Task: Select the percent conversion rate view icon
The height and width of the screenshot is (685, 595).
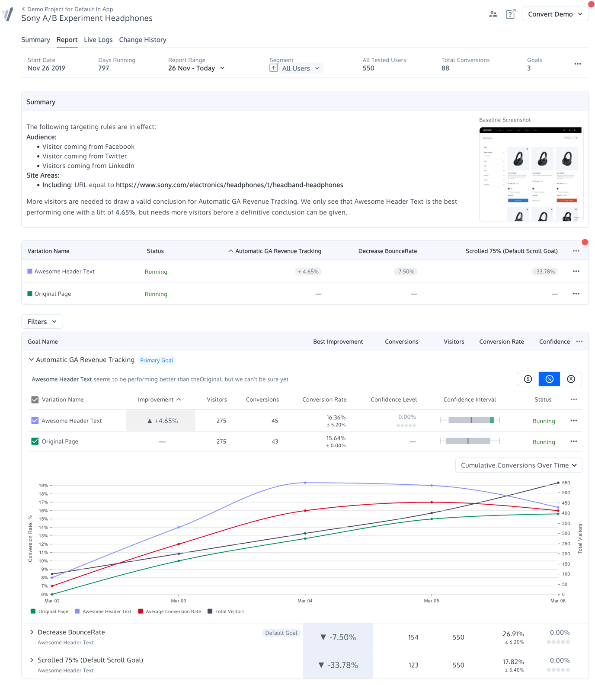Action: coord(549,379)
